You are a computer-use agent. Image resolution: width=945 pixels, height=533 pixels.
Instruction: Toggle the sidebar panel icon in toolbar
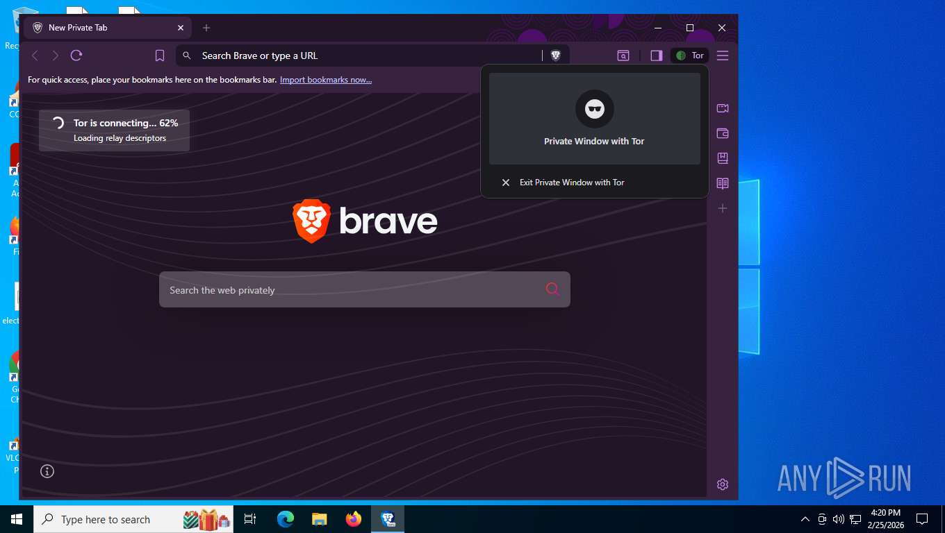pos(657,56)
